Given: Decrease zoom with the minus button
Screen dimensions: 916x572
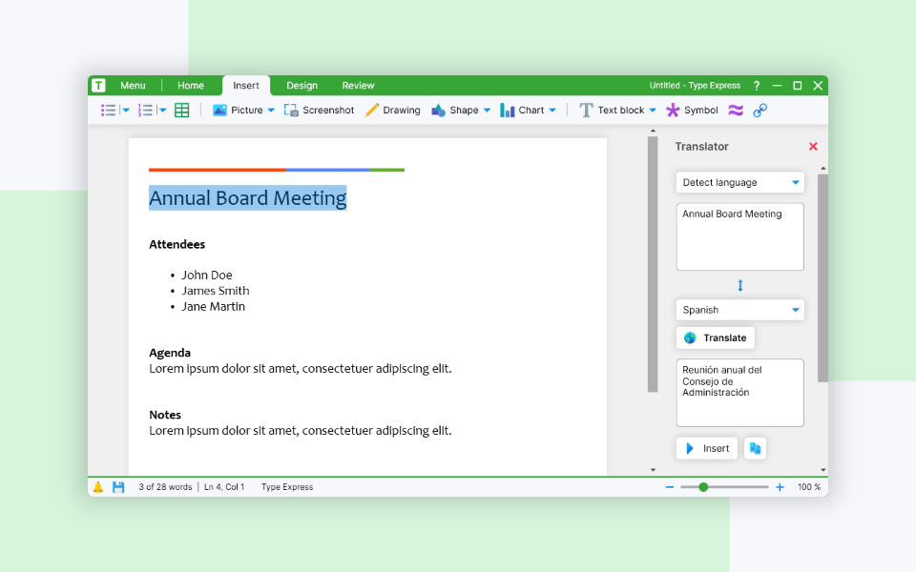Looking at the screenshot, I should click(670, 487).
